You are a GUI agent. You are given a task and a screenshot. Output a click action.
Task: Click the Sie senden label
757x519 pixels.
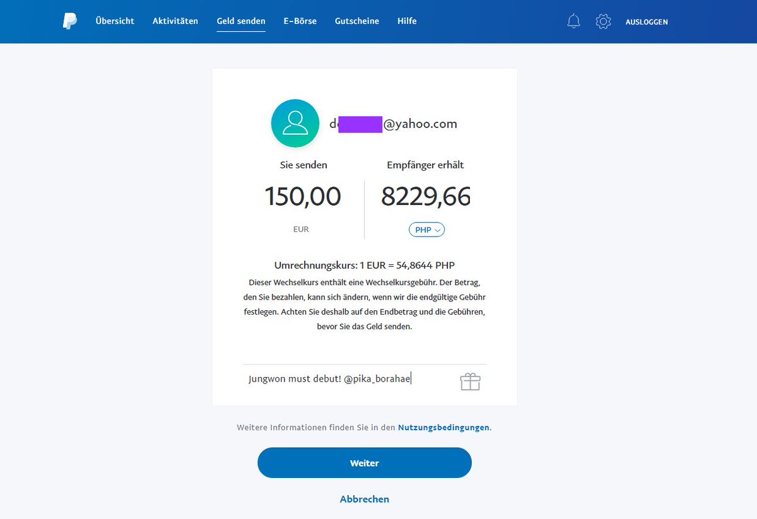click(x=303, y=165)
